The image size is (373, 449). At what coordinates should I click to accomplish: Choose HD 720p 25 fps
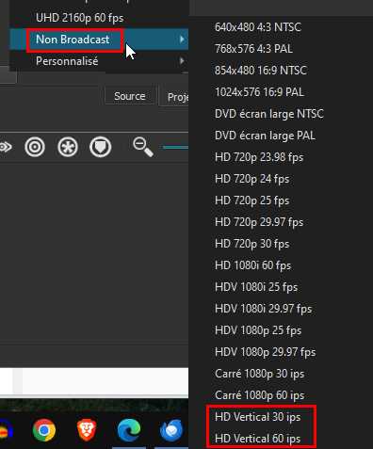click(x=252, y=200)
